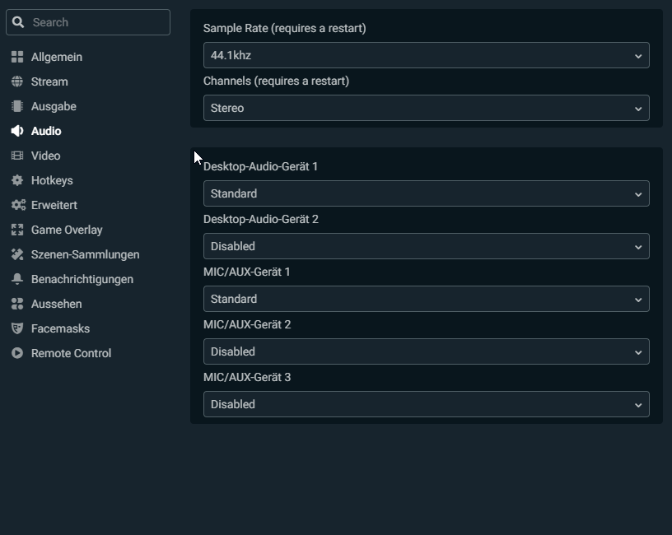The height and width of the screenshot is (535, 672).
Task: Click the double-gears icon beside Erweitert
Action: click(17, 205)
